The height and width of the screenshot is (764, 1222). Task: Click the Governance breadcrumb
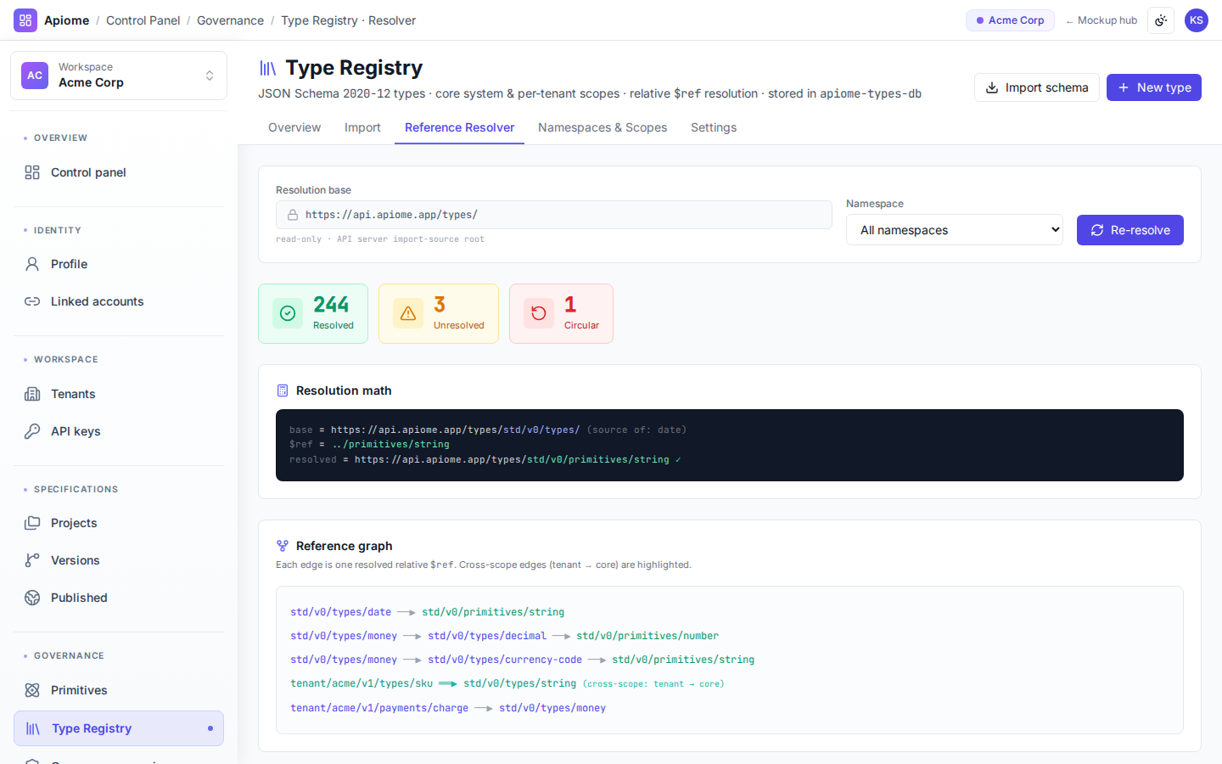(230, 20)
